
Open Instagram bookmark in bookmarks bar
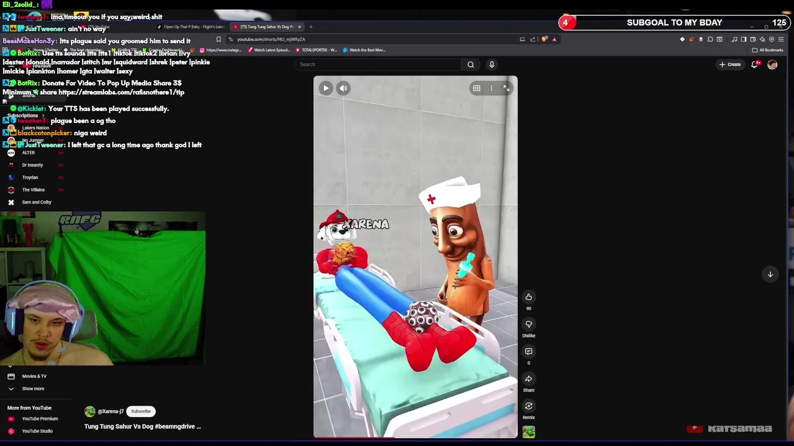coord(220,50)
